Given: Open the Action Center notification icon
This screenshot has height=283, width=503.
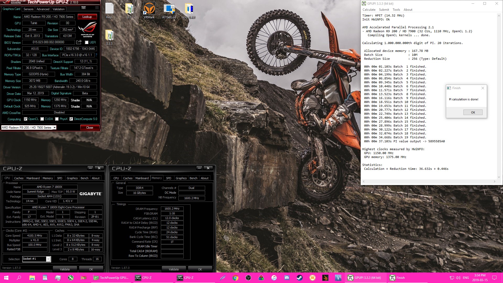Looking at the screenshot, I should click(494, 278).
